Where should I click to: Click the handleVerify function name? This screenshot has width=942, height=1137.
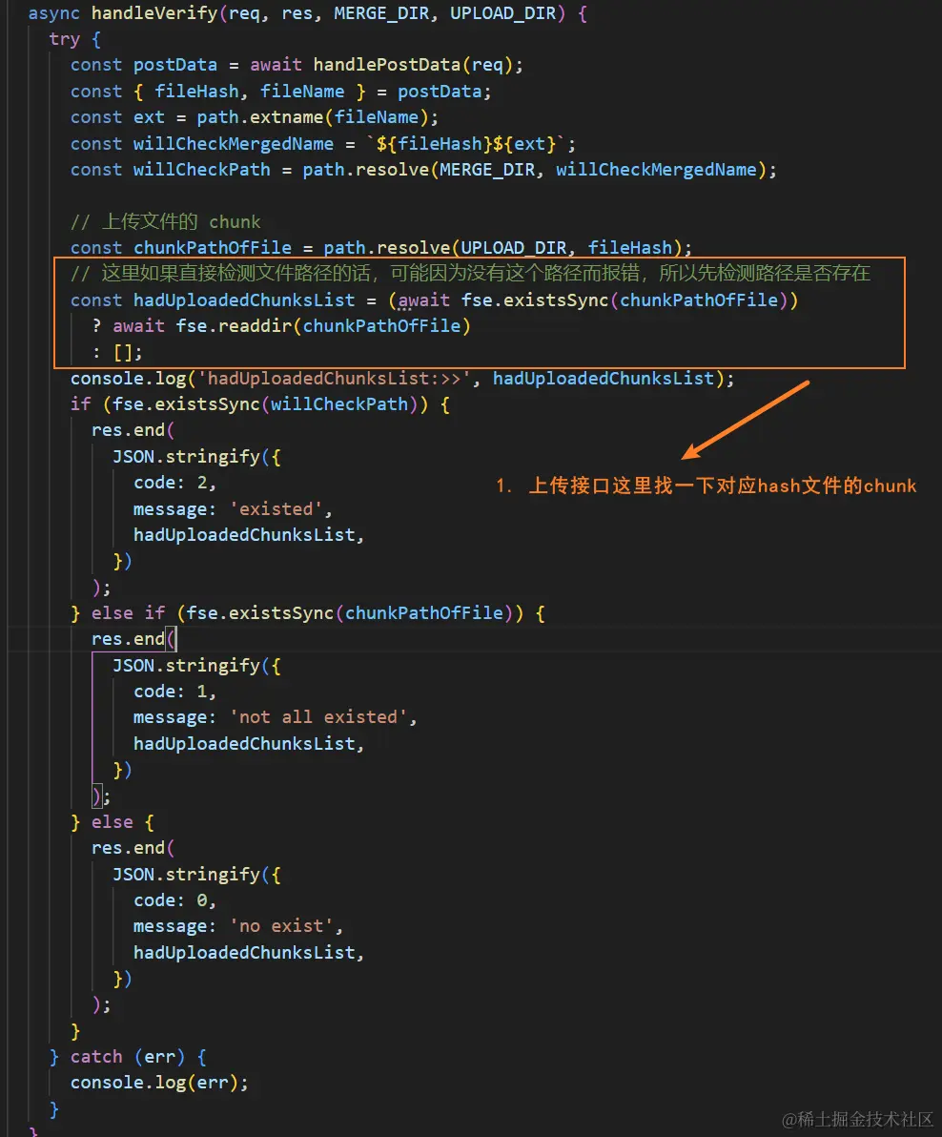coord(154,13)
